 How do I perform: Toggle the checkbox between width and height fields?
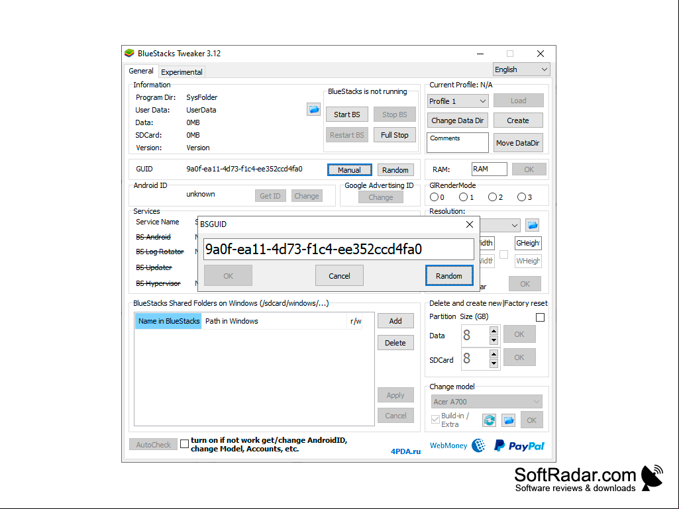point(503,254)
